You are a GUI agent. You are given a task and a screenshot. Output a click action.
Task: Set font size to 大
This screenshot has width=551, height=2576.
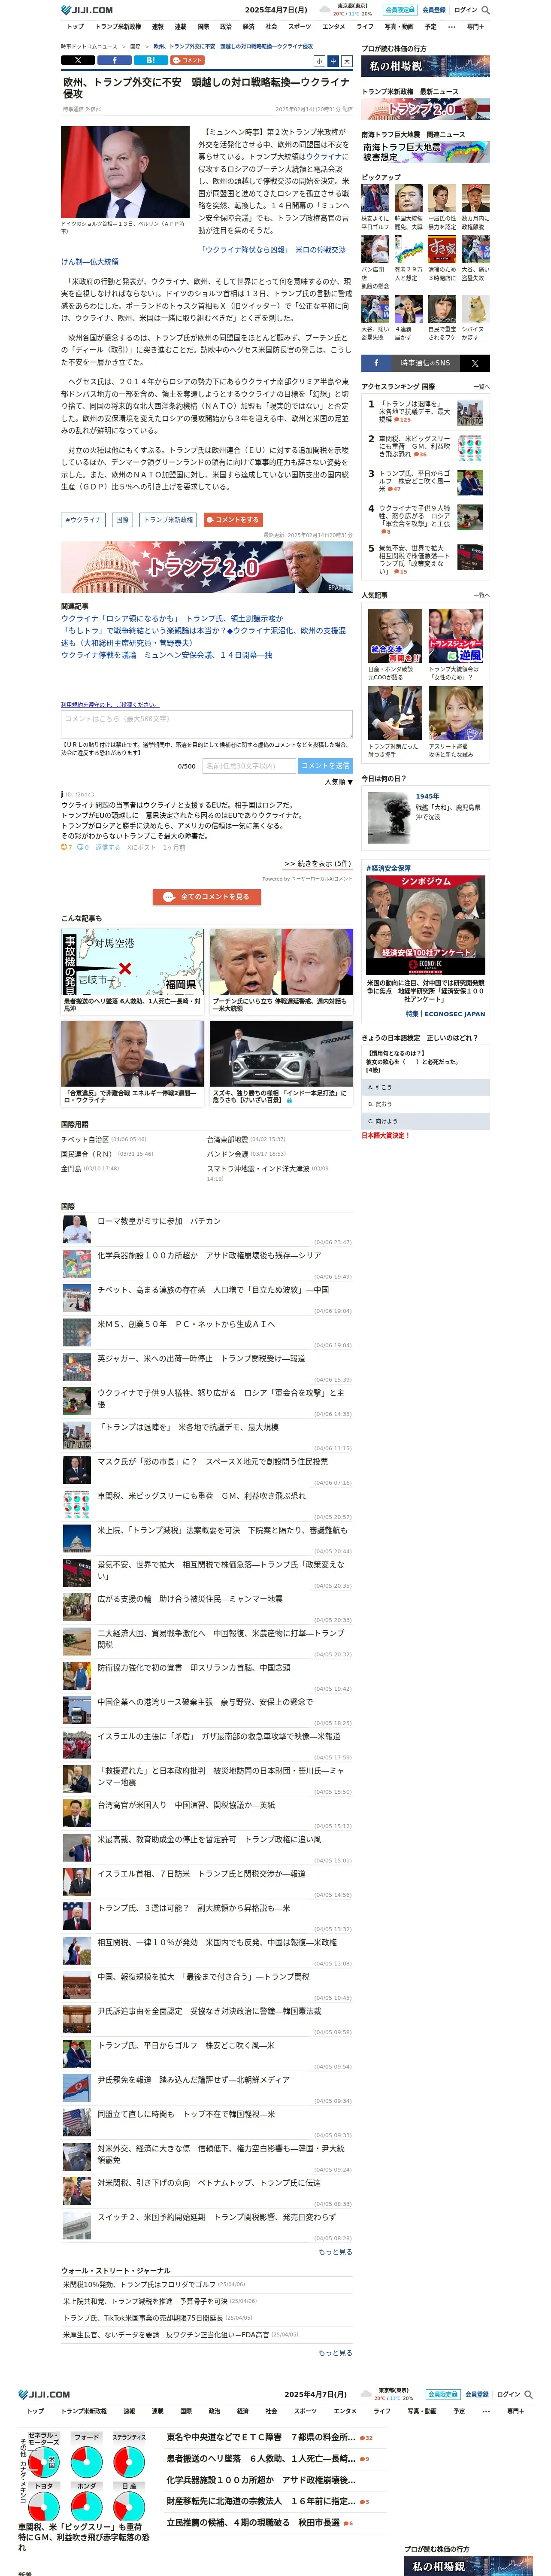pos(347,61)
